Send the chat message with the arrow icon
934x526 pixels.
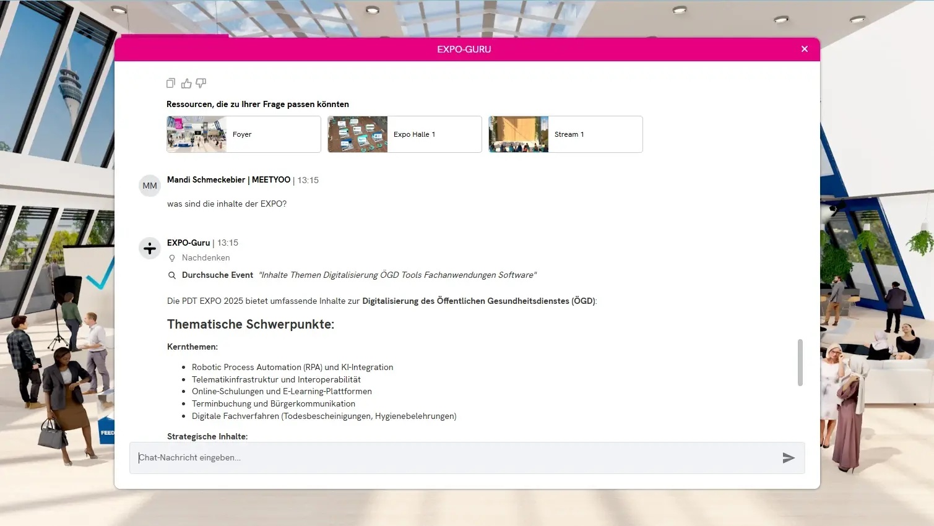coord(789,458)
